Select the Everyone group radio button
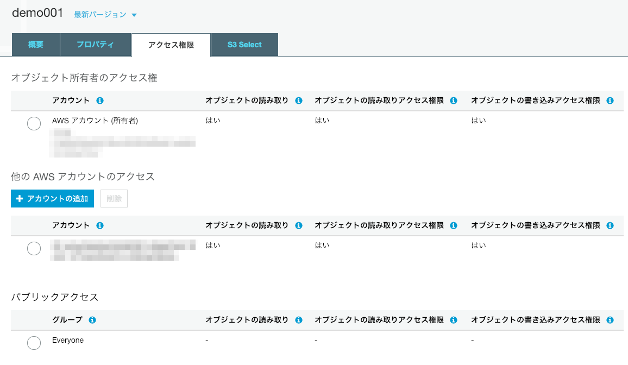Viewport: 628px width, 365px height. (x=34, y=343)
